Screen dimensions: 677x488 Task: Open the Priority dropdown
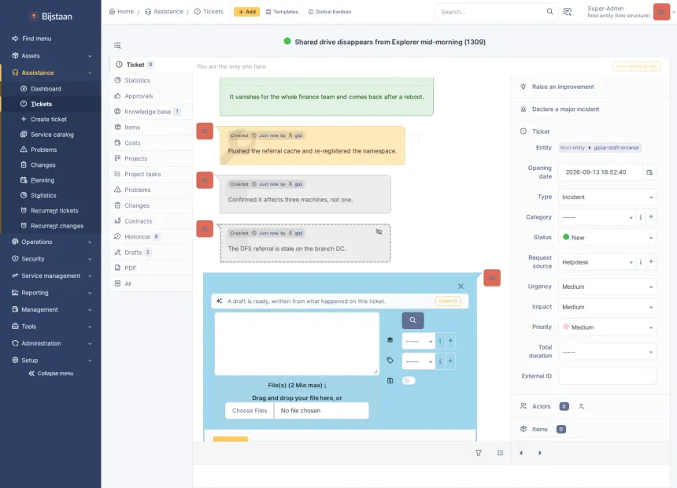(x=607, y=327)
